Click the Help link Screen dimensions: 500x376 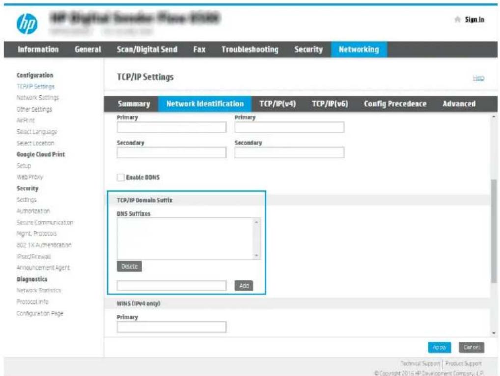coord(478,78)
